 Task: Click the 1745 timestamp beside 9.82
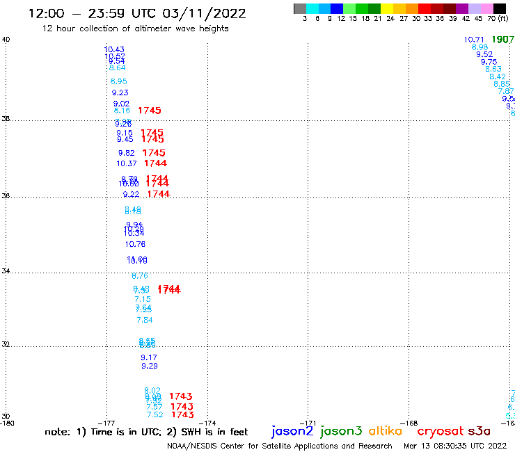(x=154, y=152)
